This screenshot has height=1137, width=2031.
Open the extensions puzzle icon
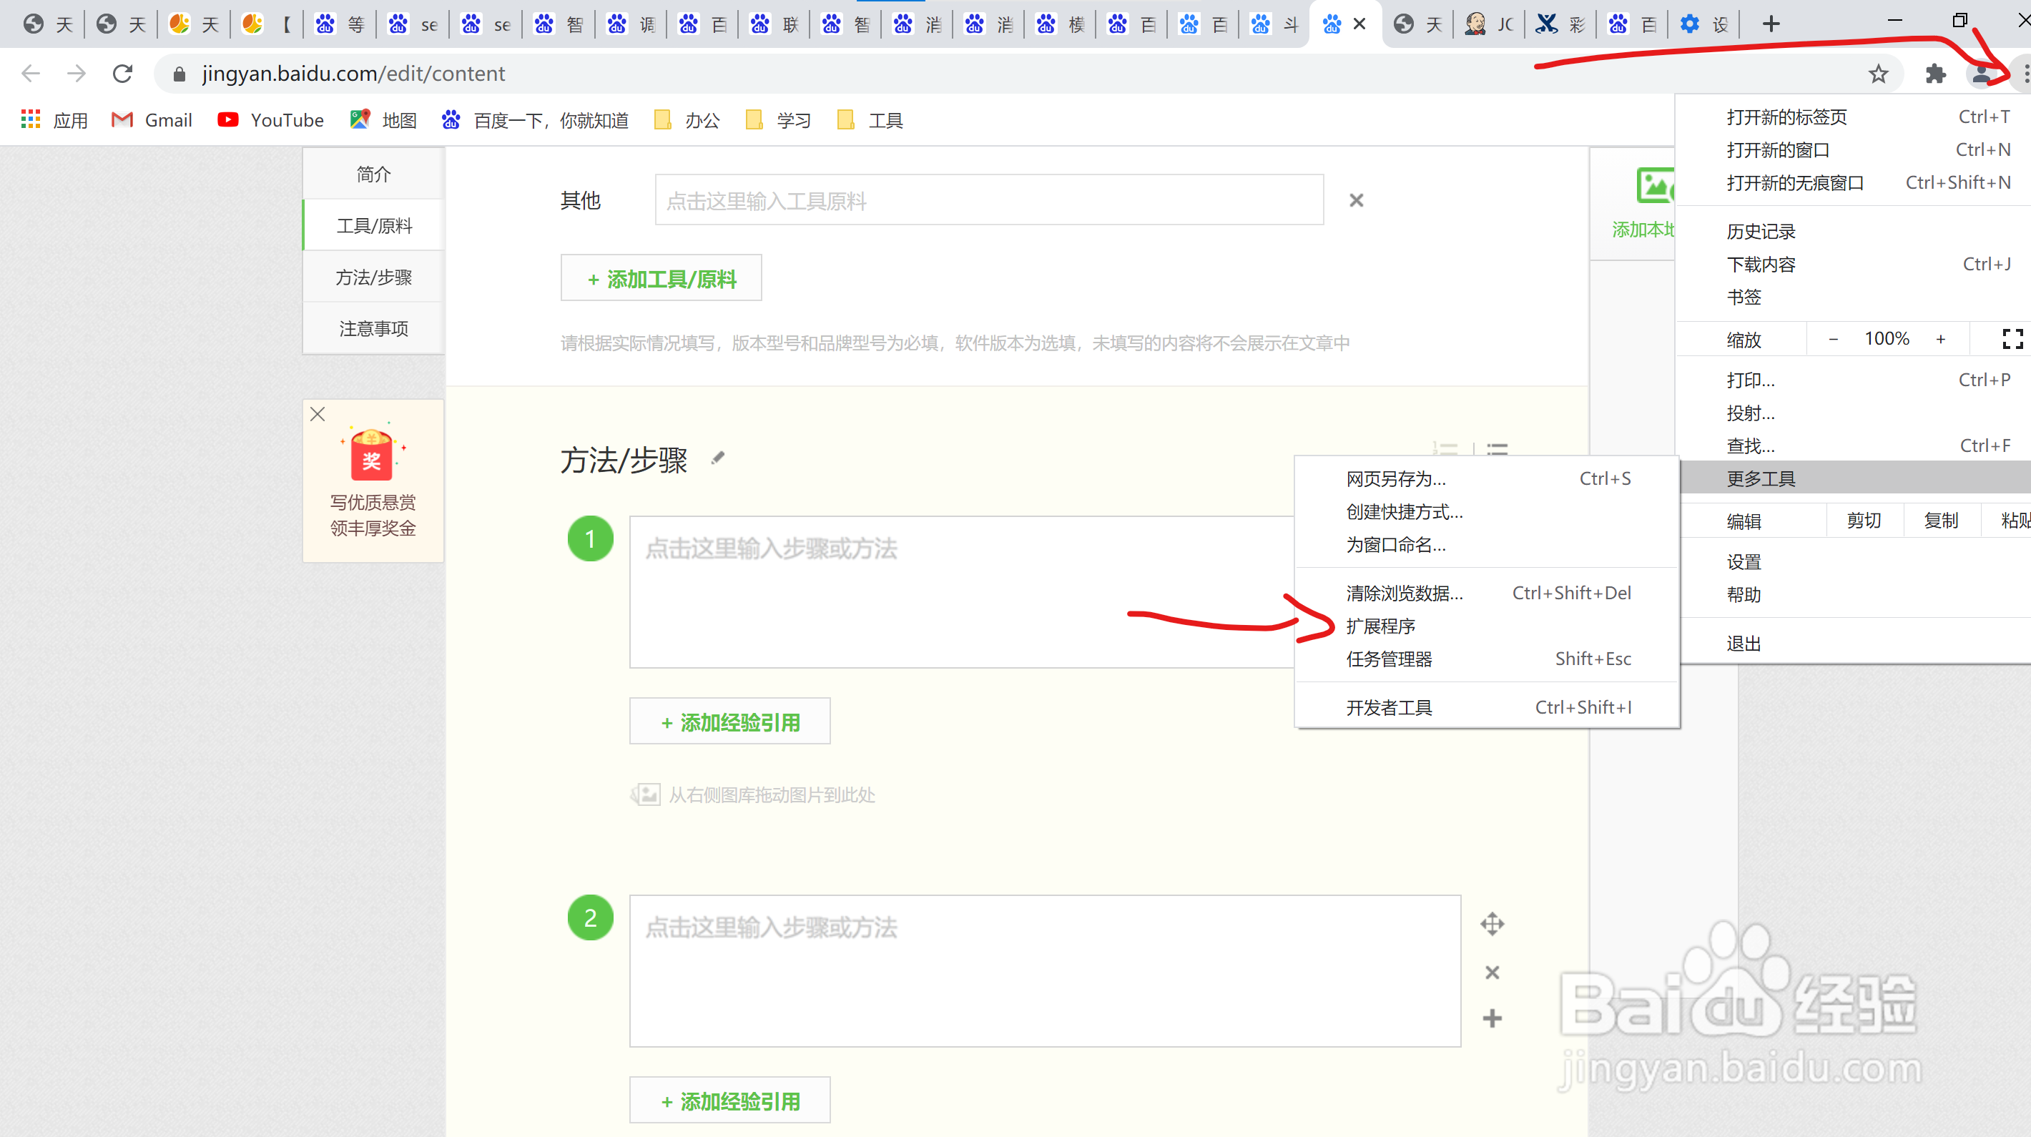point(1936,74)
